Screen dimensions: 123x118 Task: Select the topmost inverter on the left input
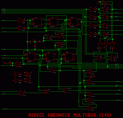(22, 20)
